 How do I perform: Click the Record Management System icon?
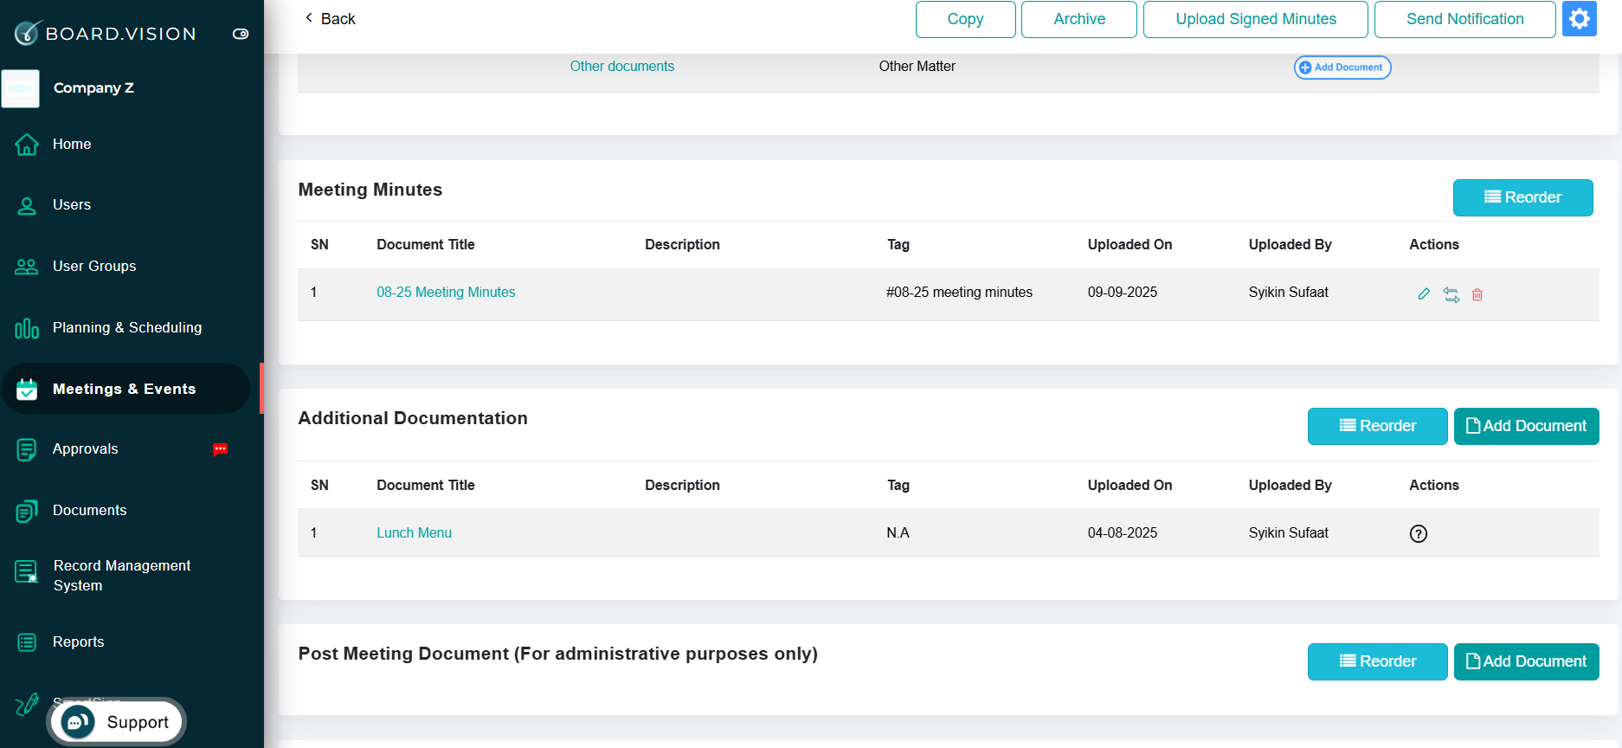coord(27,572)
